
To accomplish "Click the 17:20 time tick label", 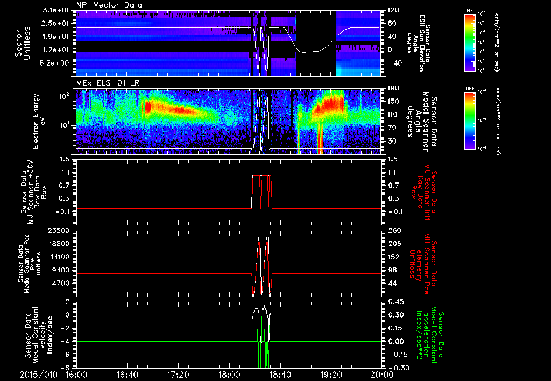I will pyautogui.click(x=178, y=375).
